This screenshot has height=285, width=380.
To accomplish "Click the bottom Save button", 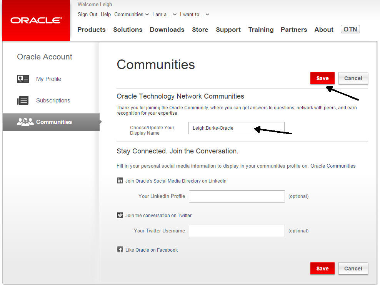I will point(322,269).
